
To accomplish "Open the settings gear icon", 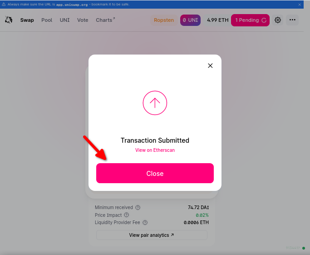I will 278,20.
